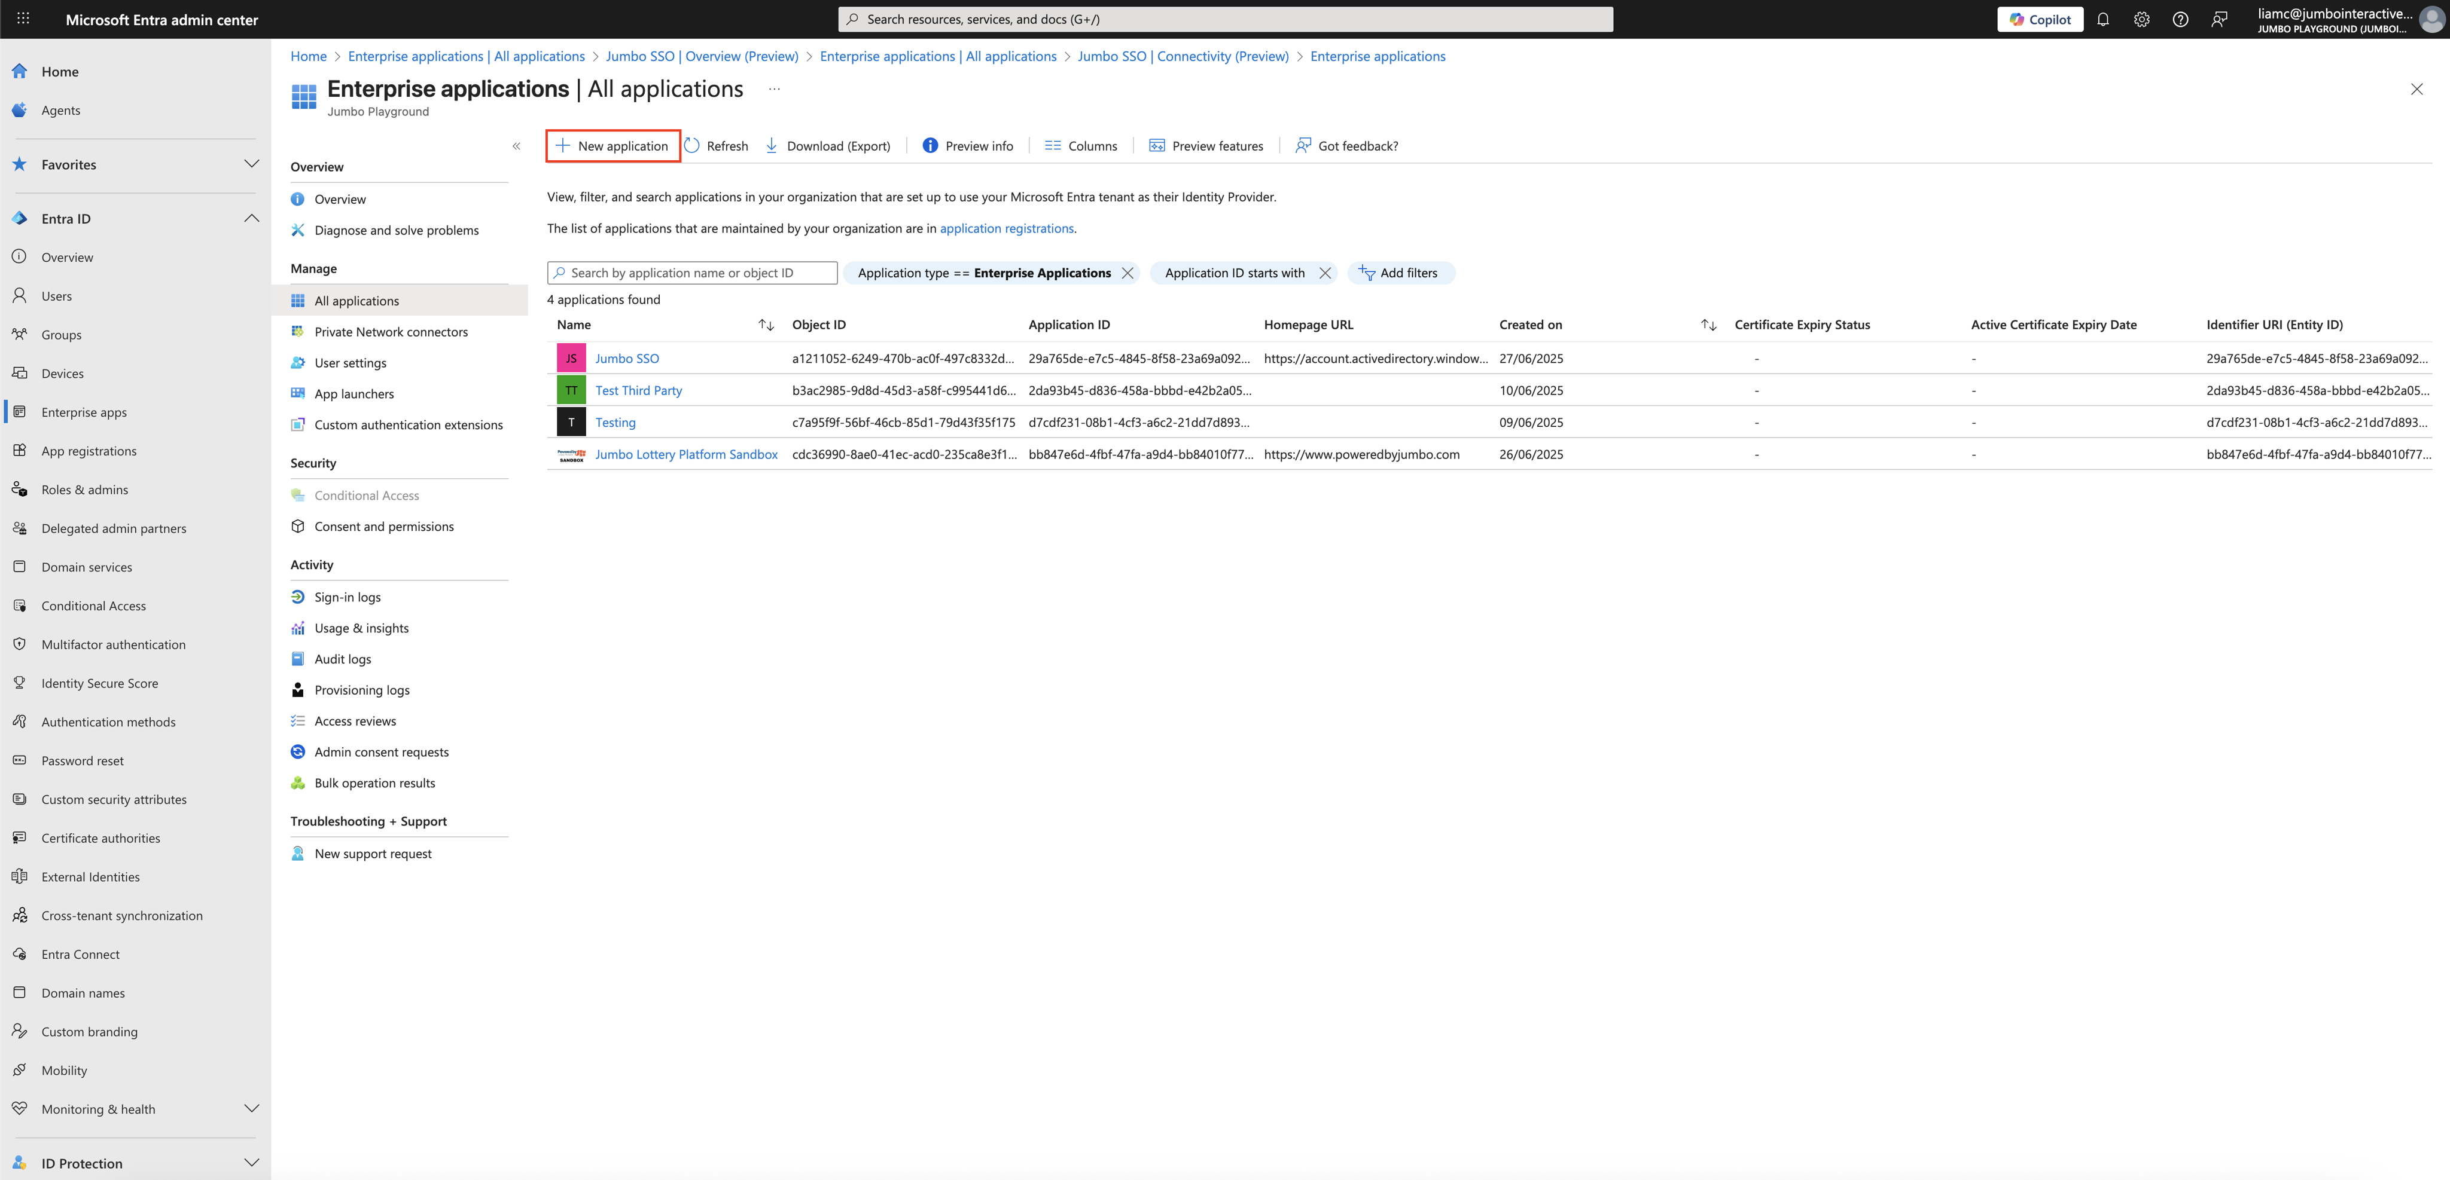Go to Home in the left navigation
This screenshot has height=1180, width=2450.
pyautogui.click(x=60, y=71)
